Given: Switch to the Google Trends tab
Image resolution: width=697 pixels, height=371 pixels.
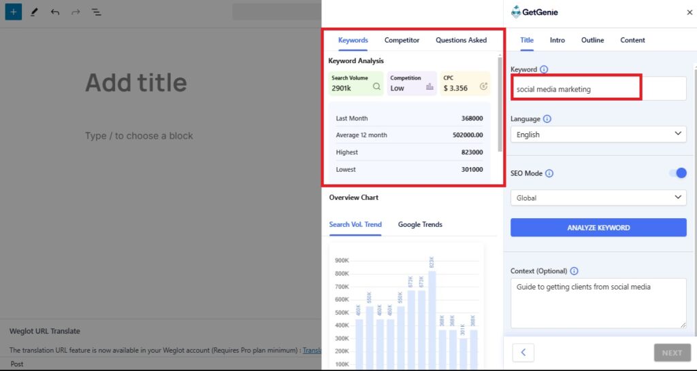Looking at the screenshot, I should point(420,224).
